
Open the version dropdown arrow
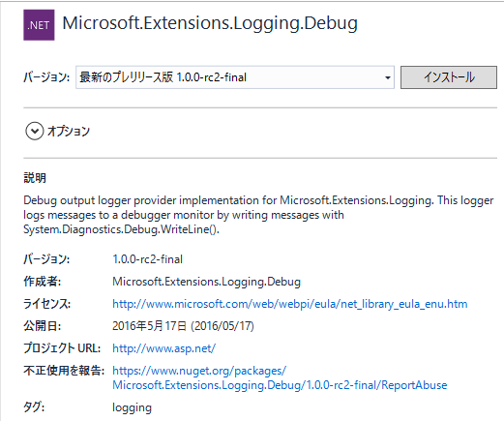(388, 77)
